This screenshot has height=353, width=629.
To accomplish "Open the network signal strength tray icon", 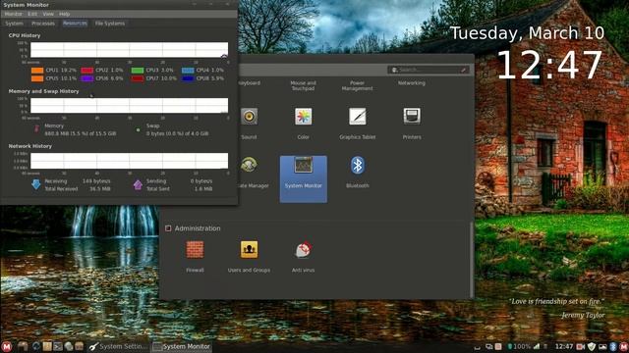I will tap(537, 346).
